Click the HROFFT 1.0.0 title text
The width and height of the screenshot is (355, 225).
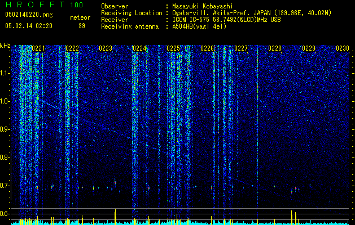(x=44, y=4)
